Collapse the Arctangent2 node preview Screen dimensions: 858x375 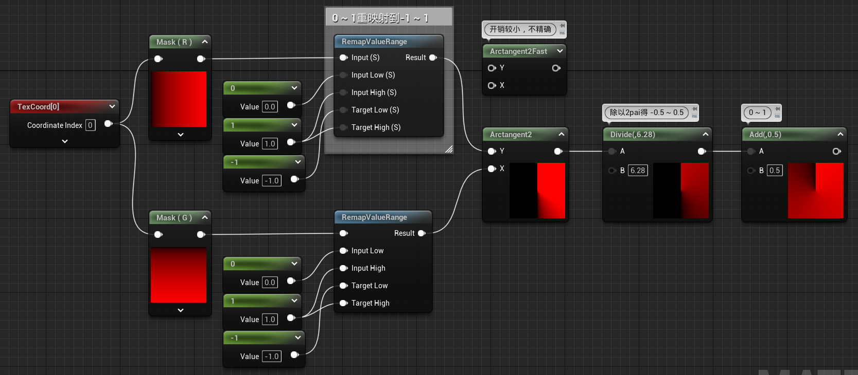point(562,134)
